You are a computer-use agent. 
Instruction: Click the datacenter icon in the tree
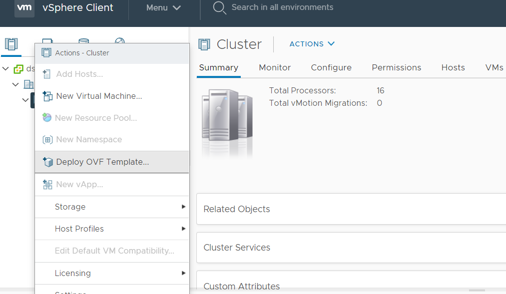pos(28,84)
